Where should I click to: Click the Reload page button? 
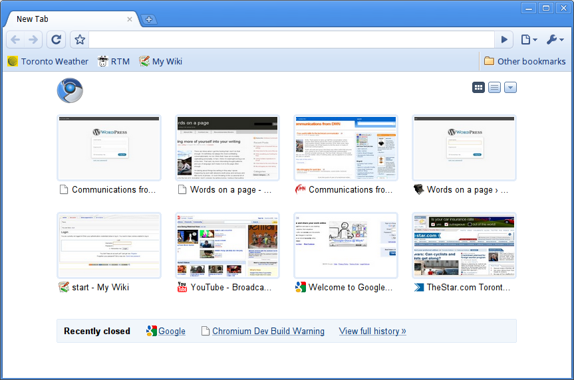click(x=56, y=40)
